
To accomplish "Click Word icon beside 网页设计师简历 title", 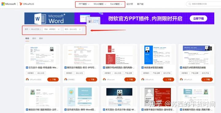I will click(66, 68).
